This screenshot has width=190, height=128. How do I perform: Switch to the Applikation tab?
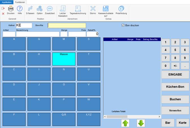[x=7, y=2]
